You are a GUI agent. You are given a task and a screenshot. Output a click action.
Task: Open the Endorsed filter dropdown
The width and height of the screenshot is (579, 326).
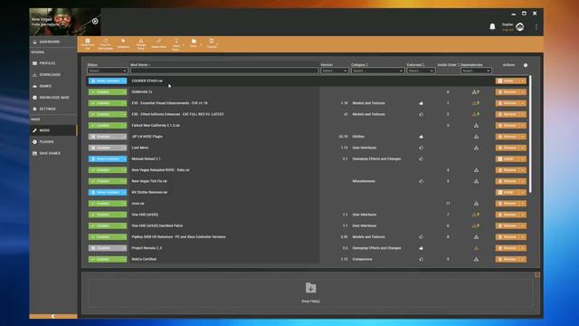tap(420, 71)
